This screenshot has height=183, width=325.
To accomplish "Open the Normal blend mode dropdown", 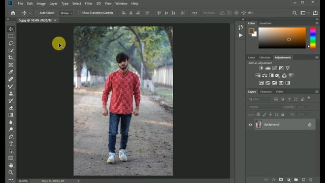I will coord(265,107).
